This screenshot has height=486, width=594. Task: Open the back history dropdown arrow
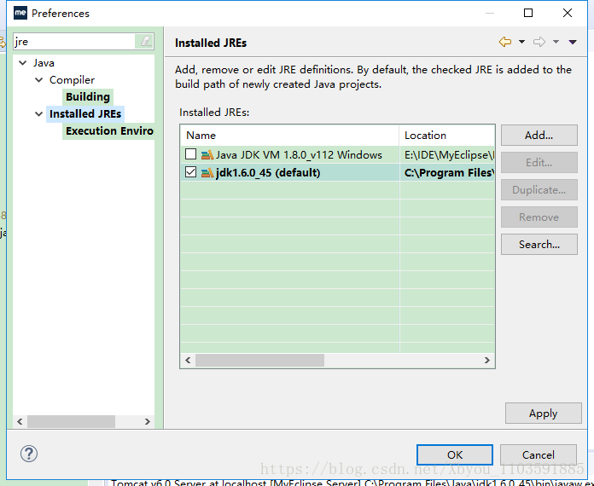pos(521,42)
